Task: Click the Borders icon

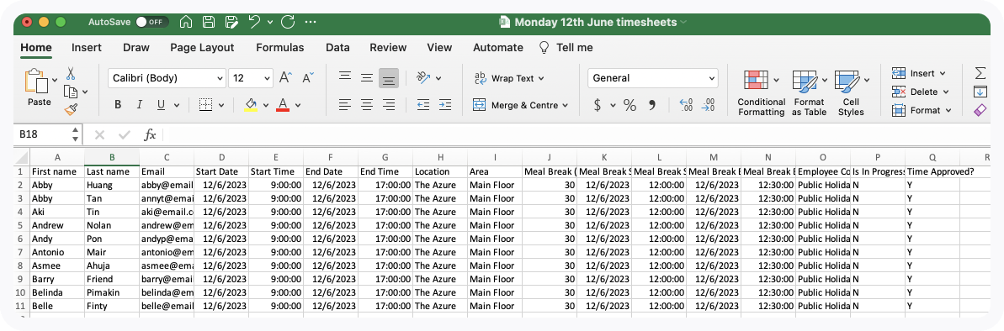Action: [x=205, y=105]
